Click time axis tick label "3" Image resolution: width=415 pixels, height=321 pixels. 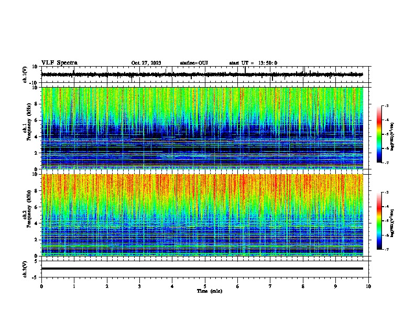click(x=139, y=286)
